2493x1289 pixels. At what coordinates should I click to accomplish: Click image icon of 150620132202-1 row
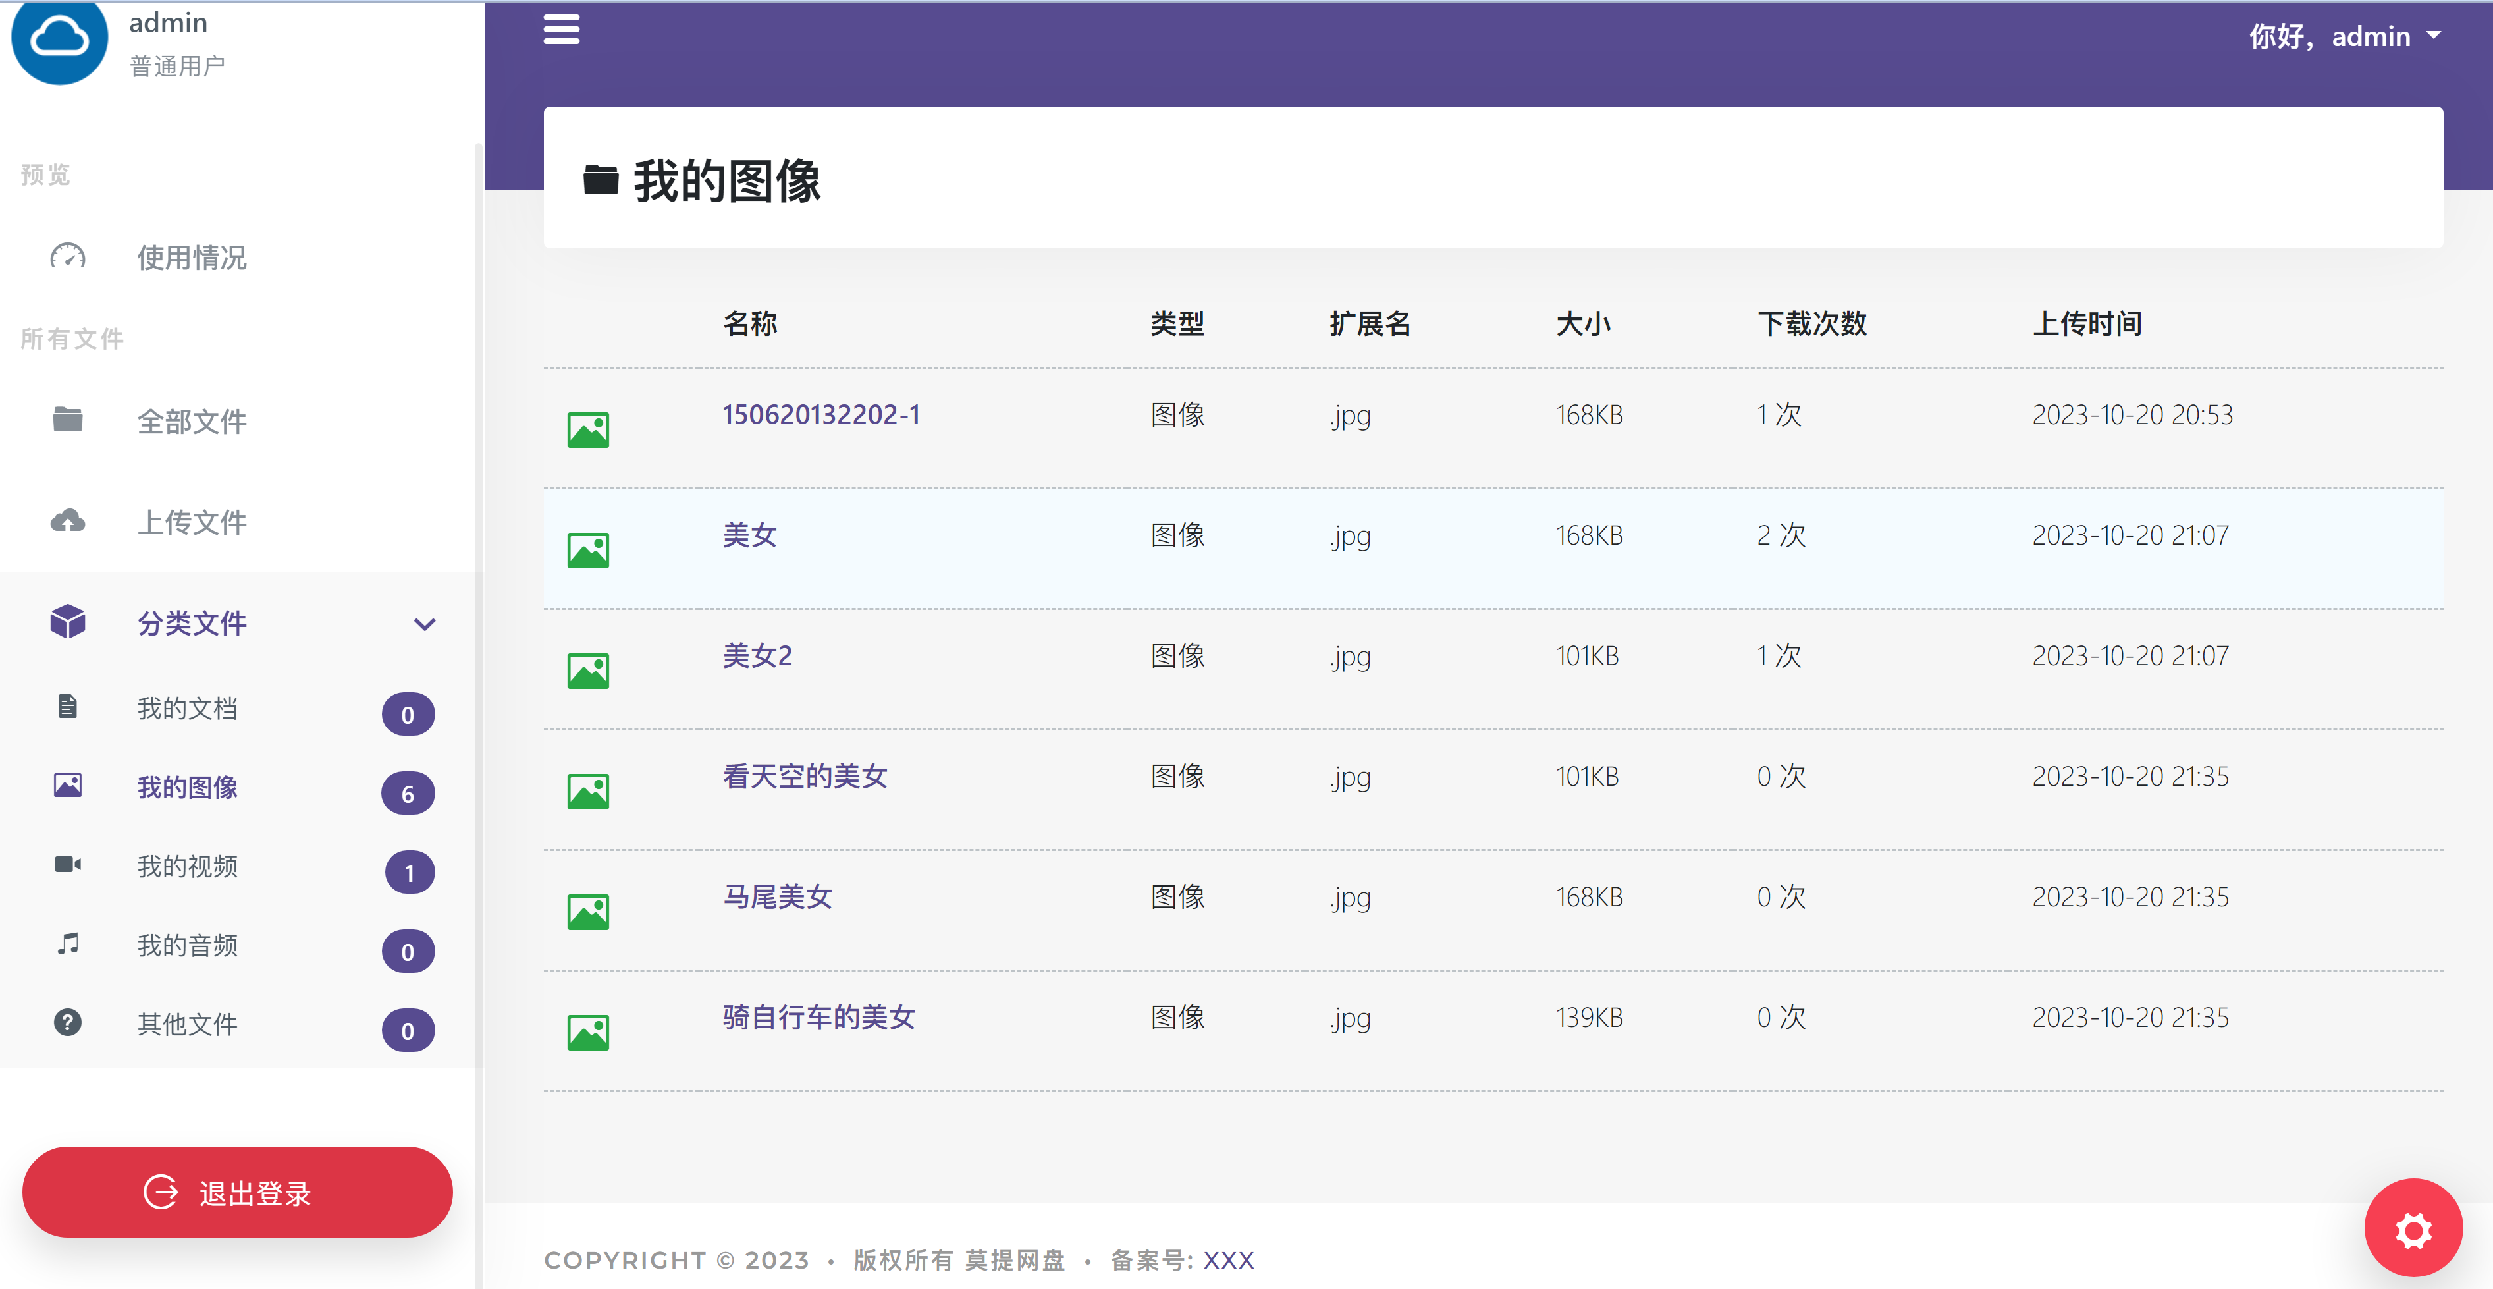coord(589,429)
